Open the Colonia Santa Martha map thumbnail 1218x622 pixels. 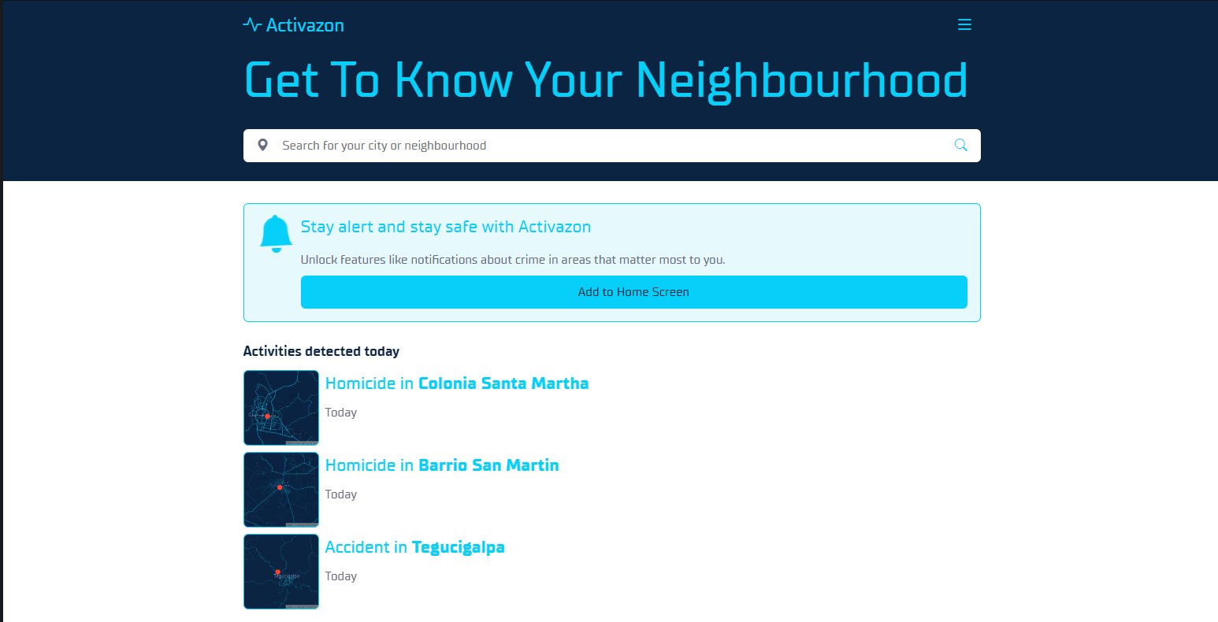click(281, 408)
